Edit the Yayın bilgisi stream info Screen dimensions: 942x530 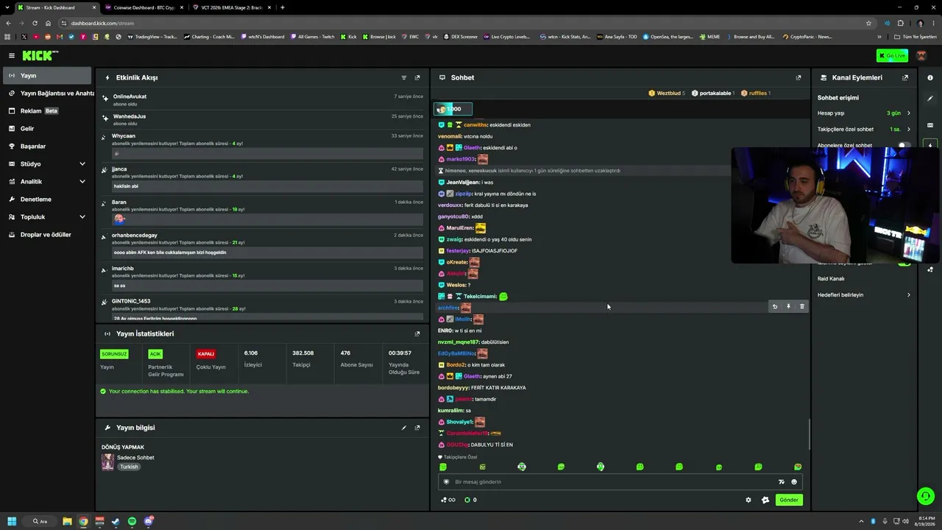point(404,428)
